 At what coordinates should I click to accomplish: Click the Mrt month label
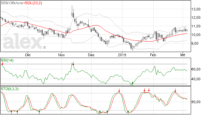[x=183, y=55]
